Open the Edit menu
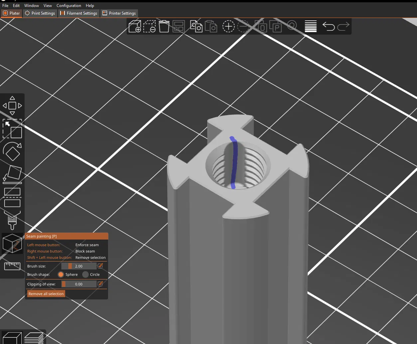This screenshot has width=417, height=344. click(16, 6)
